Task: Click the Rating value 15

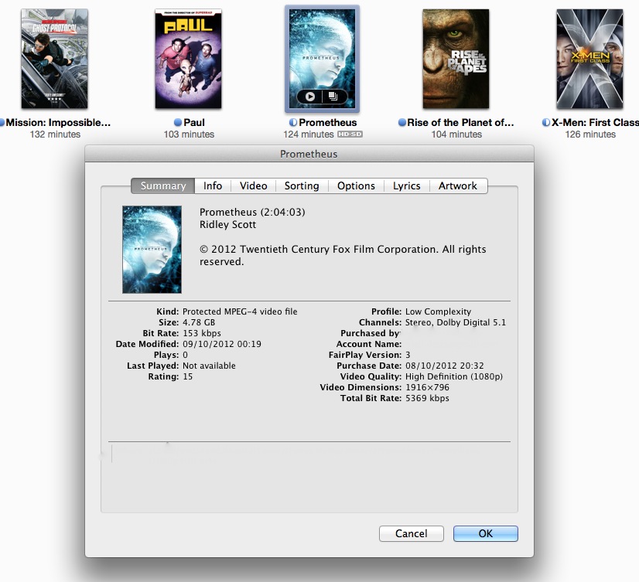Action: click(x=187, y=376)
